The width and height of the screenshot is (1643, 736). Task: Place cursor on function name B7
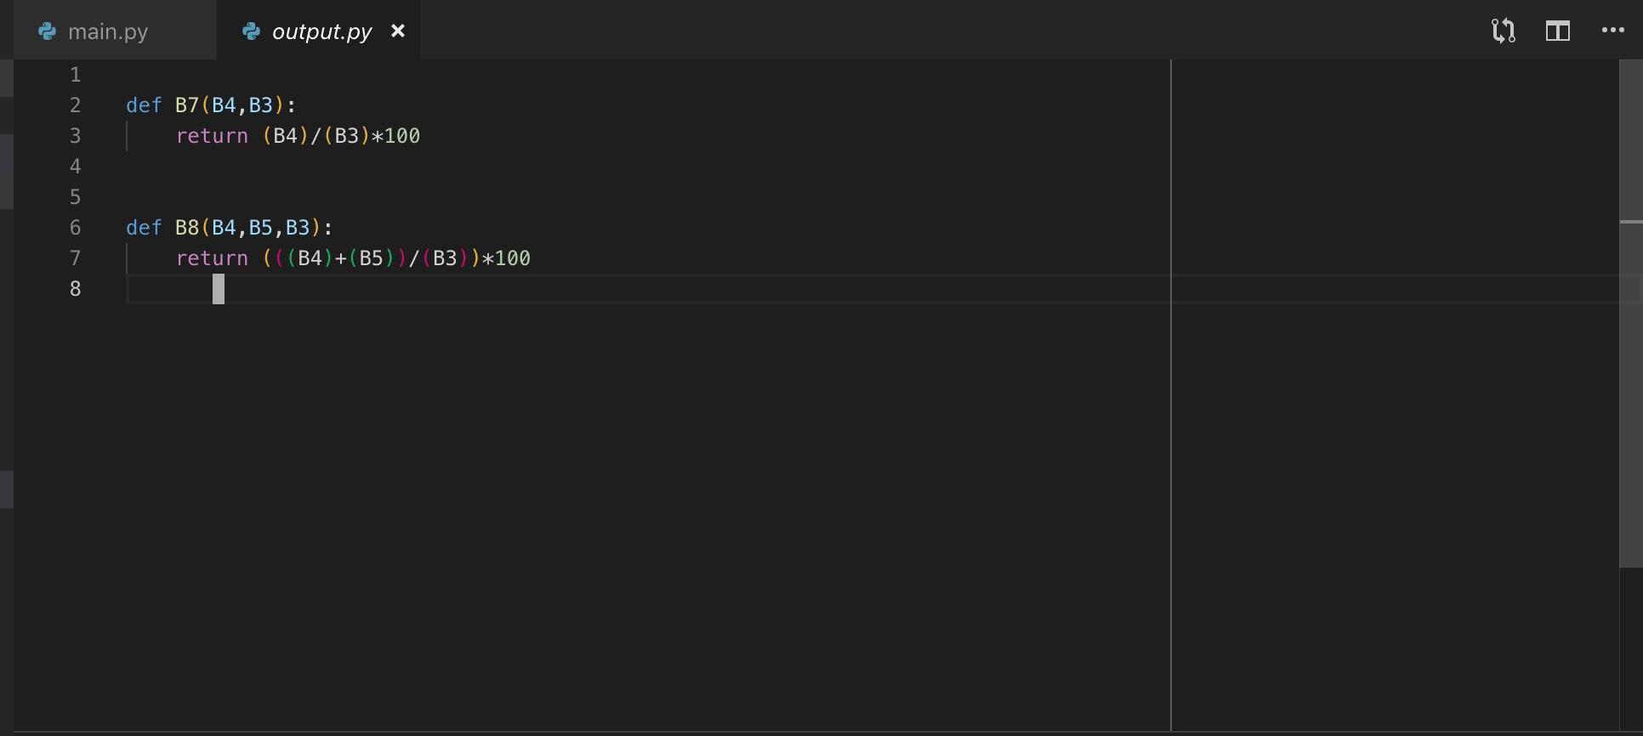tap(186, 105)
